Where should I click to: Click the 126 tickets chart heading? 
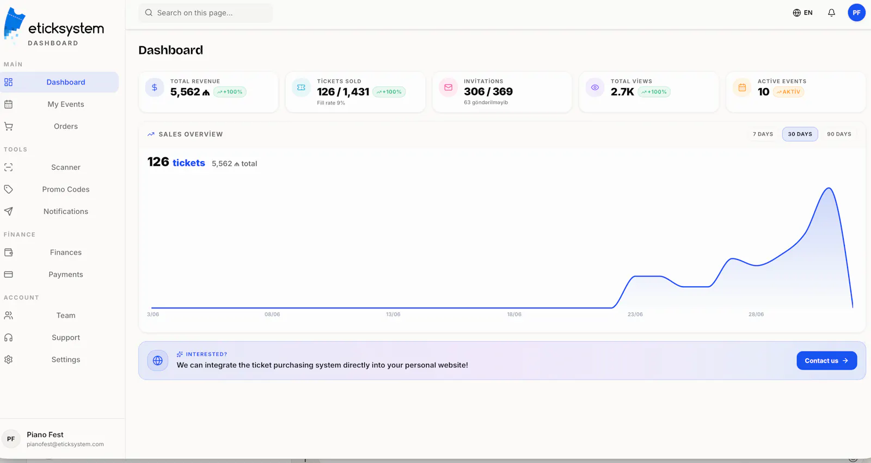point(176,162)
